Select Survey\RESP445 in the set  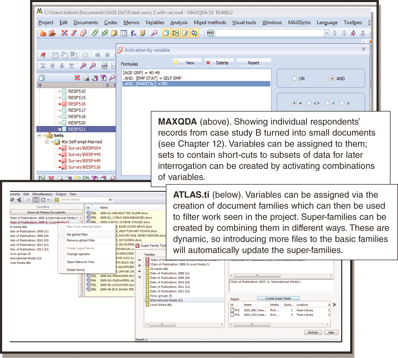(84, 154)
